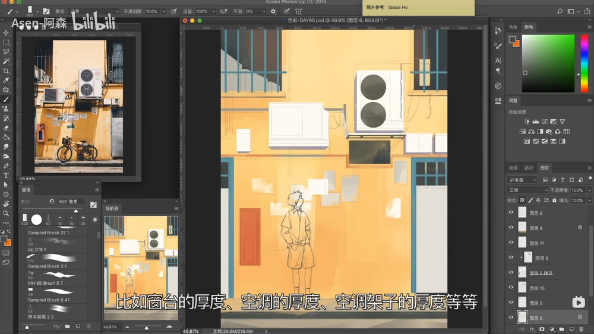
Task: Select the Zoom magnifier tool
Action: point(6,213)
